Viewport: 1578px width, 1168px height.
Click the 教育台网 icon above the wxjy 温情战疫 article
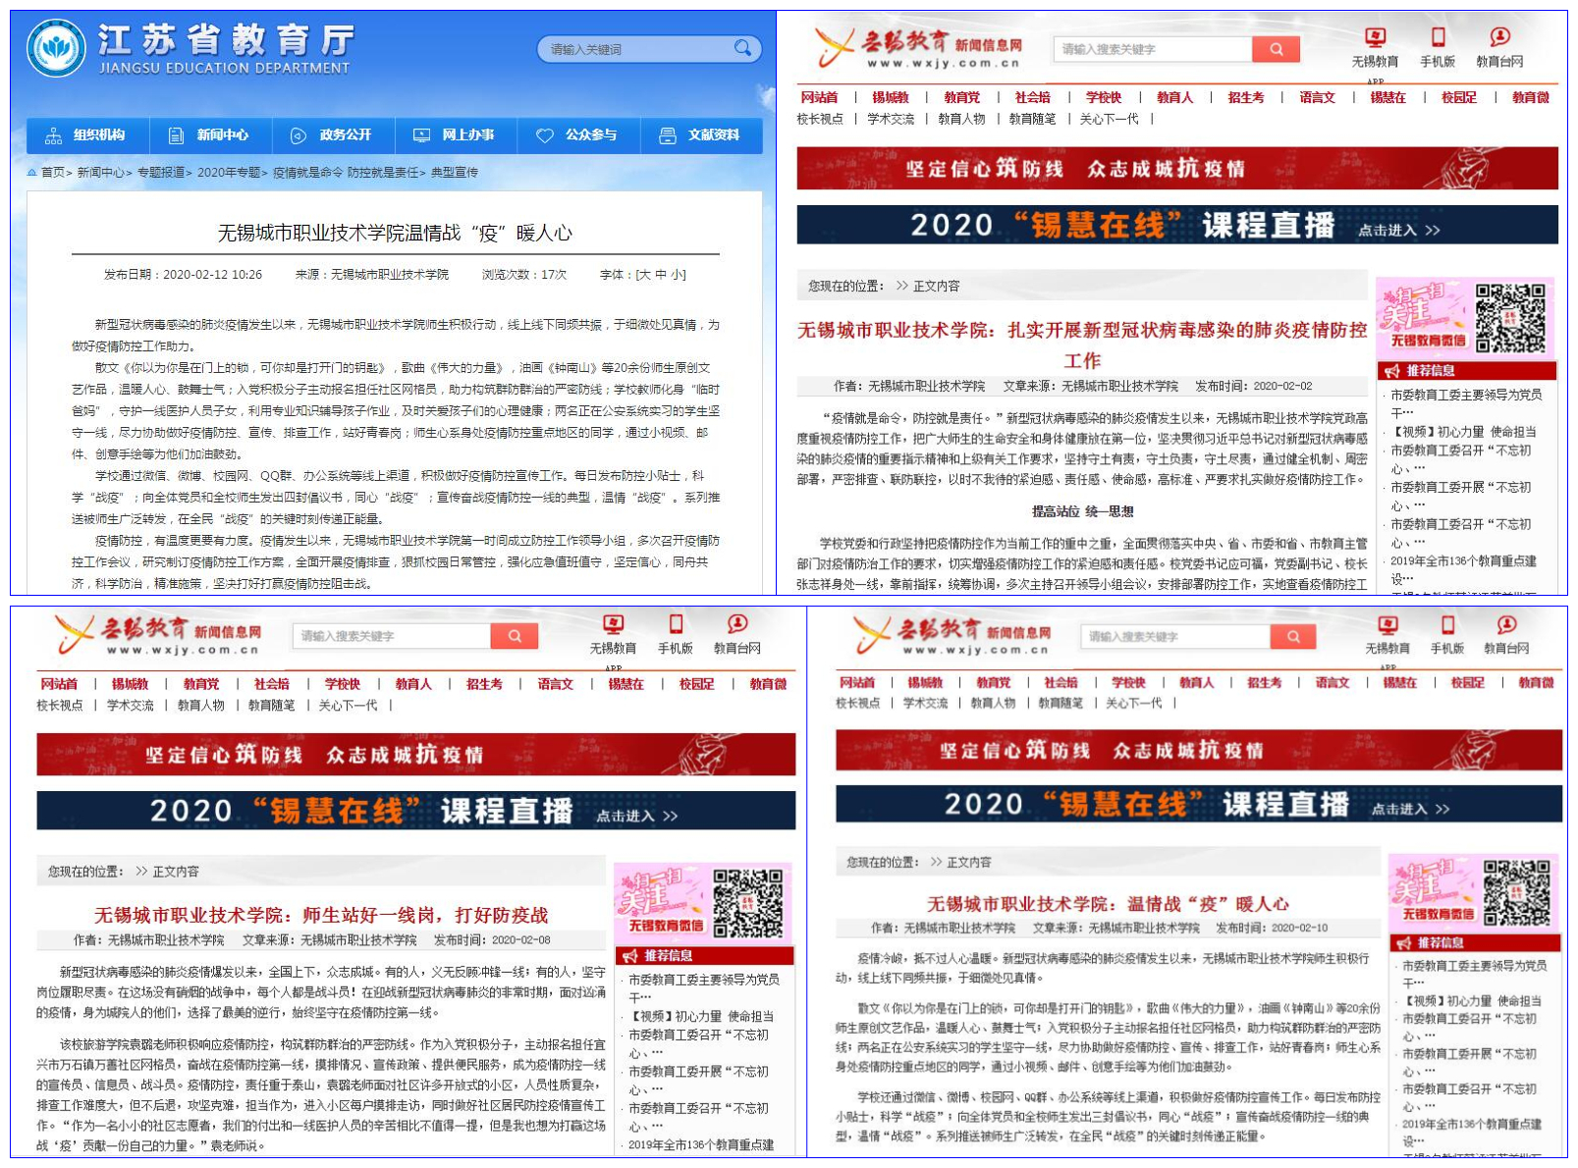(1506, 625)
